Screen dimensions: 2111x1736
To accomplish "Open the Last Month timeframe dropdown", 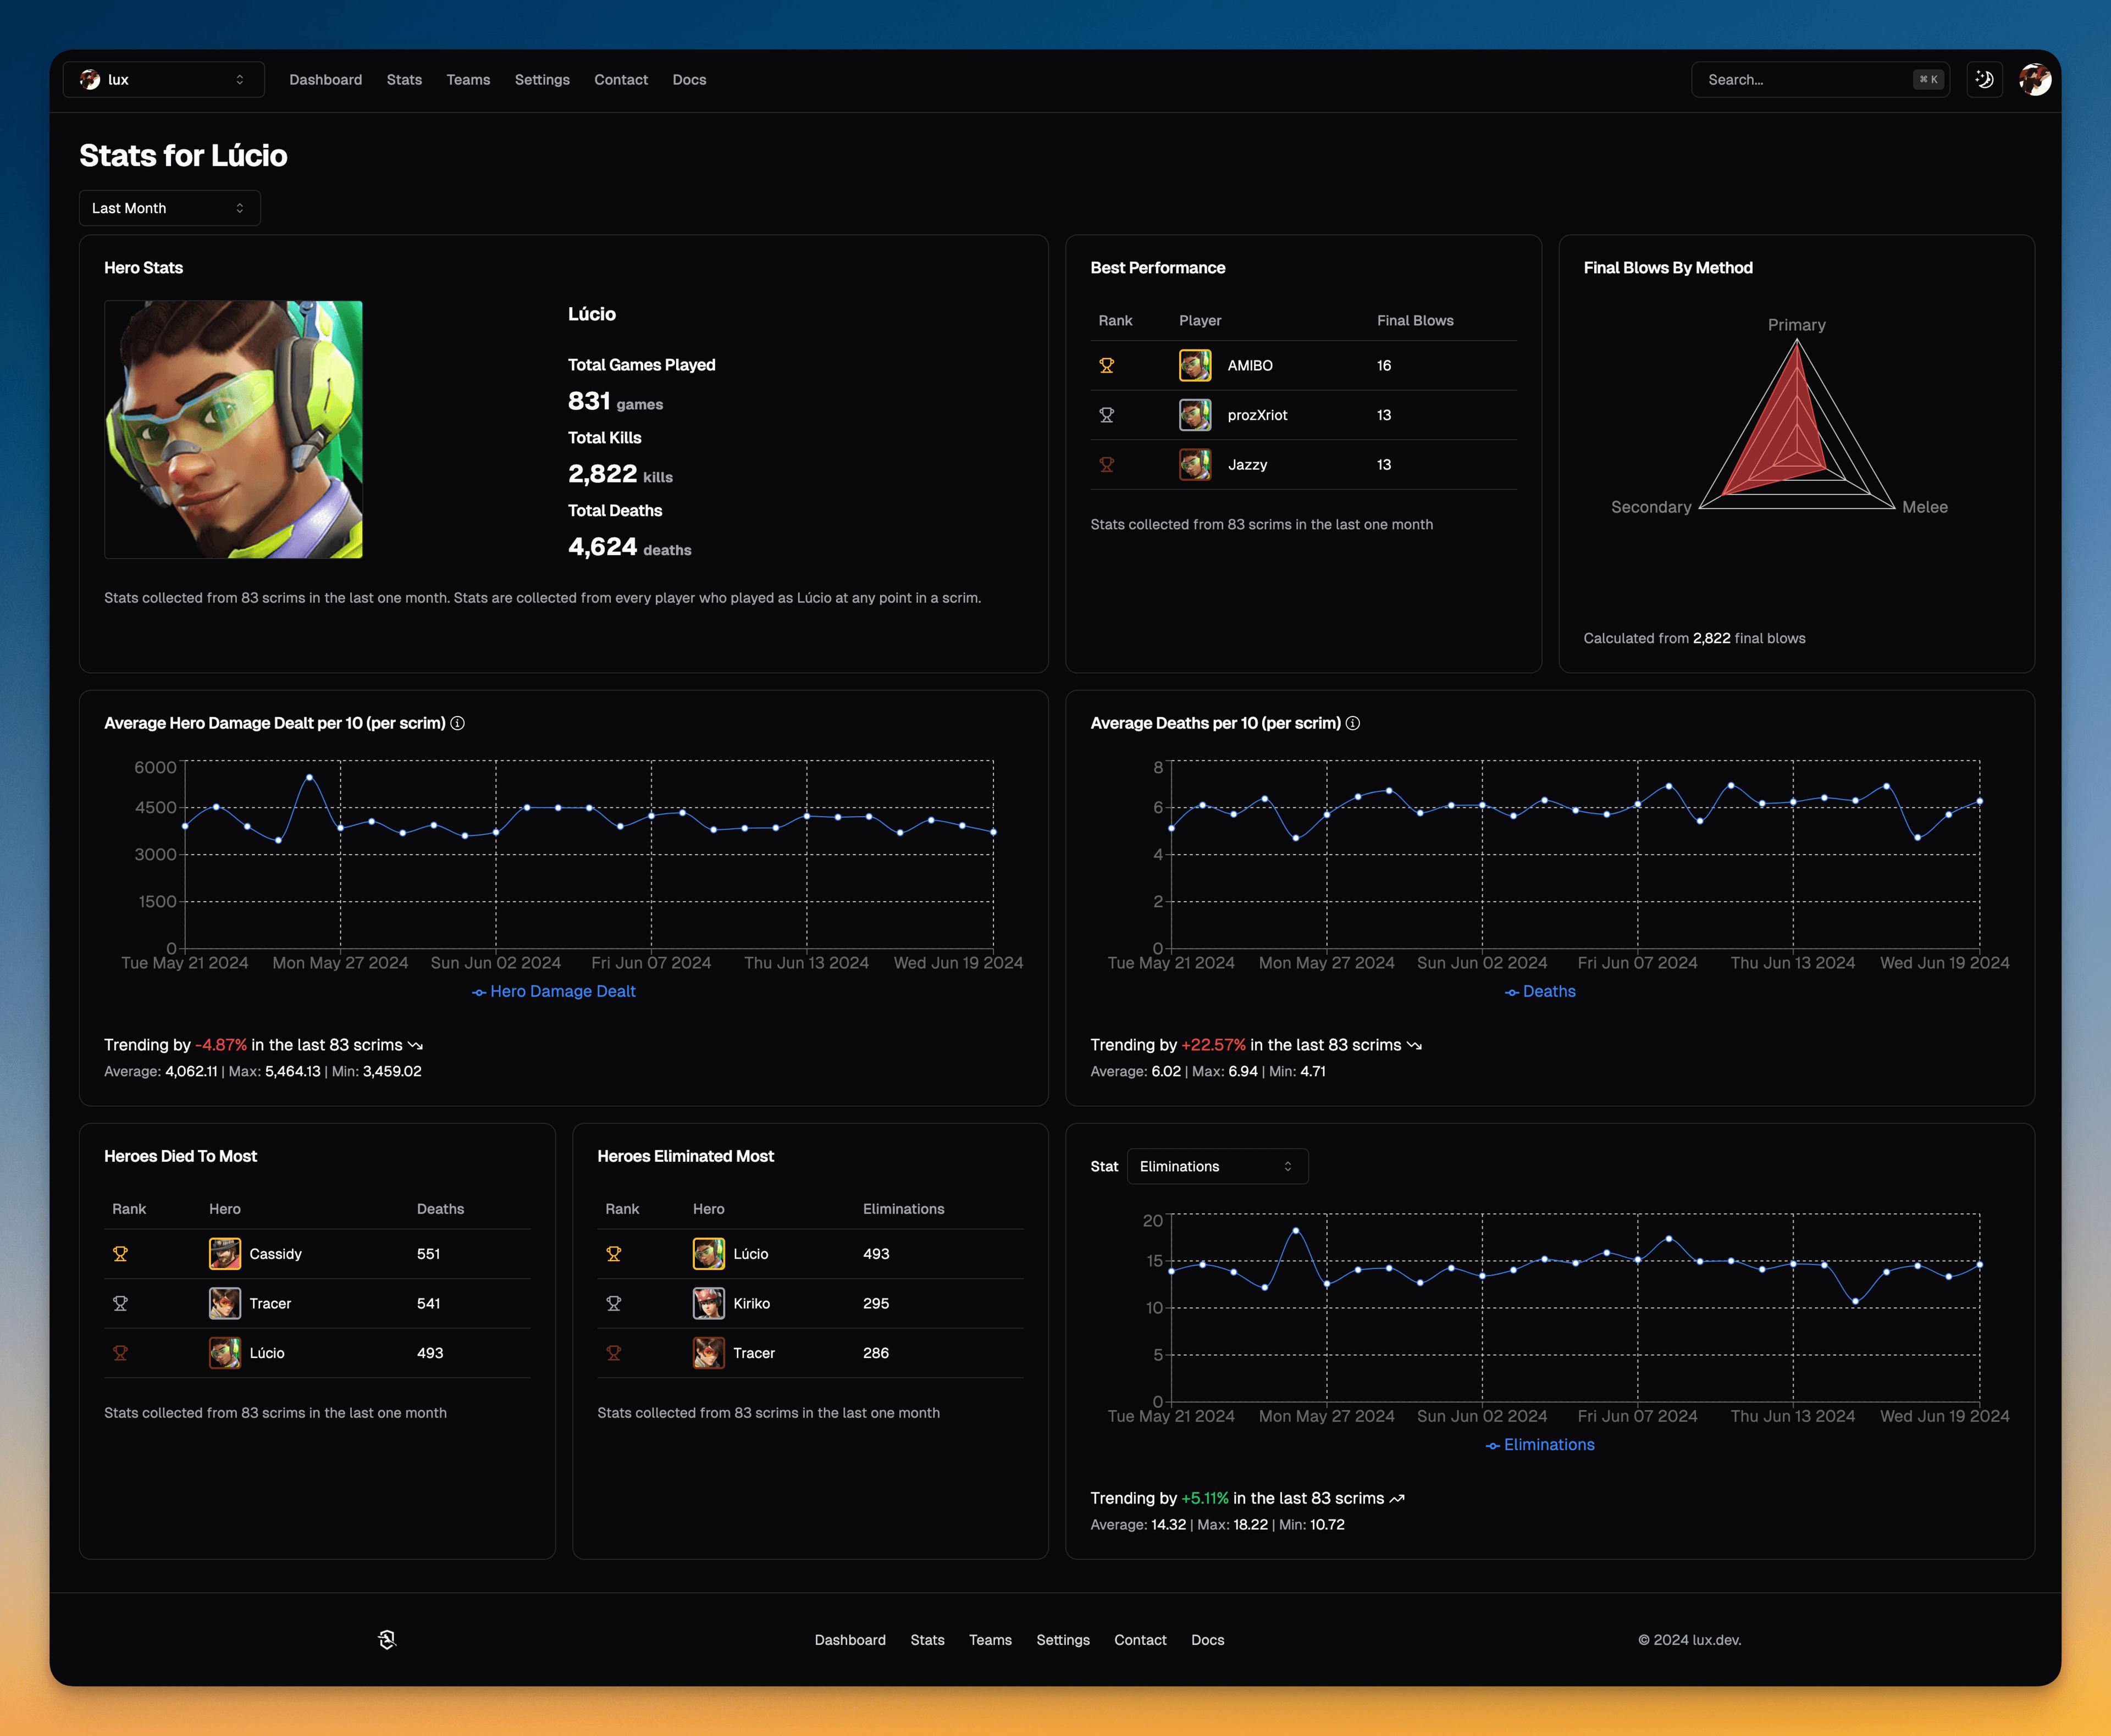I will [x=170, y=208].
